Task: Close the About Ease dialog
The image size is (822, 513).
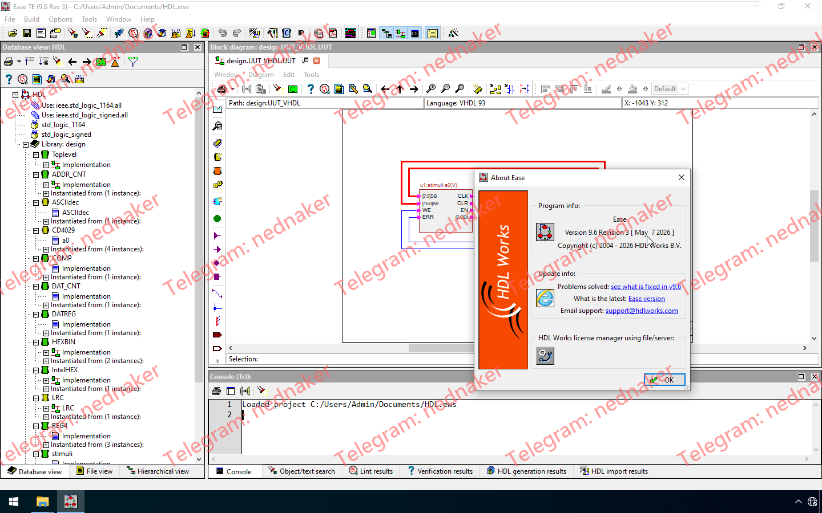Action: click(681, 177)
